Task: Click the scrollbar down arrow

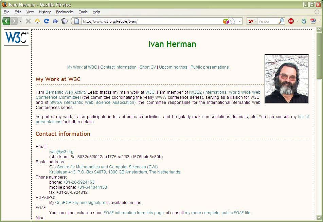Action: coord(319,217)
